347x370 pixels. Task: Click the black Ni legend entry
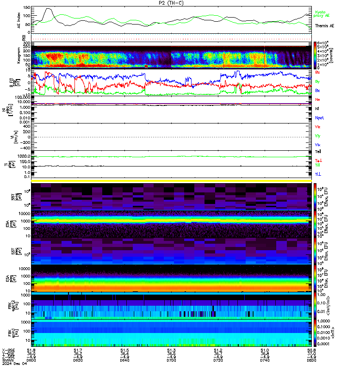317,109
